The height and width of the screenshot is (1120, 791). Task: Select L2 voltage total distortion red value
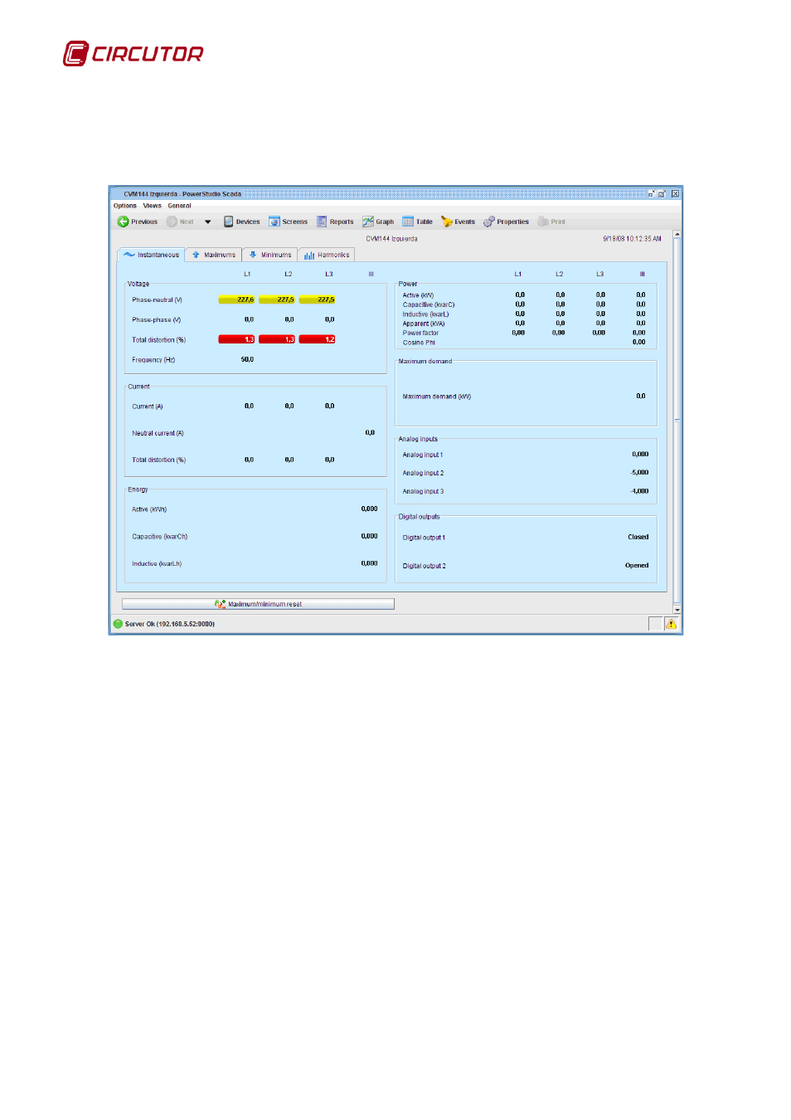pyautogui.click(x=276, y=339)
